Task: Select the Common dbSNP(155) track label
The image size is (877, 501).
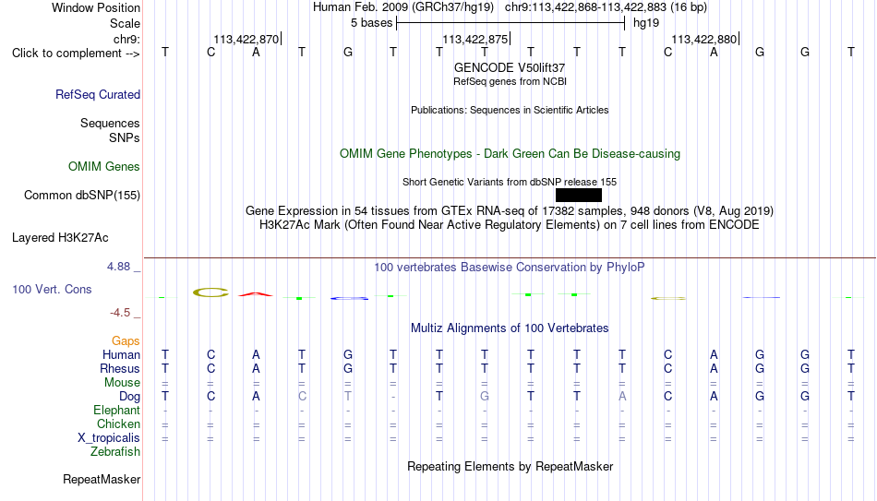Action: tap(81, 196)
